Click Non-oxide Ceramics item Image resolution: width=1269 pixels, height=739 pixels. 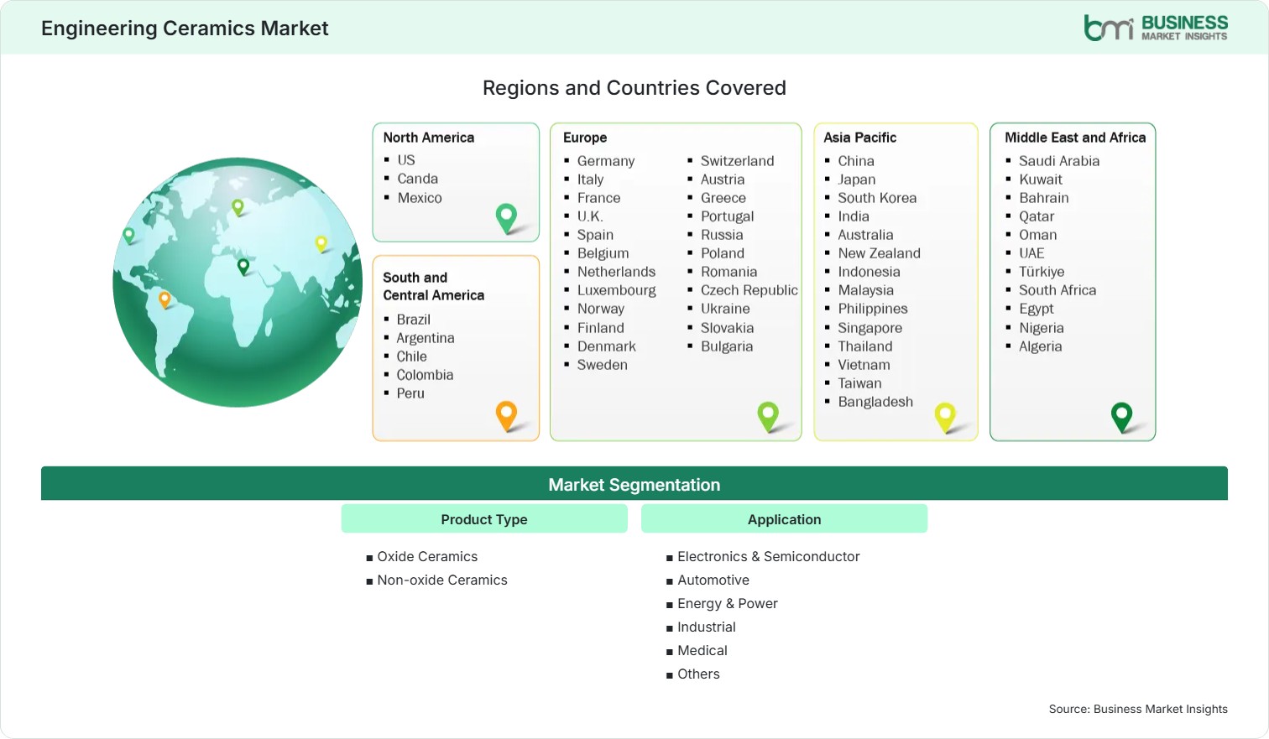click(x=442, y=580)
